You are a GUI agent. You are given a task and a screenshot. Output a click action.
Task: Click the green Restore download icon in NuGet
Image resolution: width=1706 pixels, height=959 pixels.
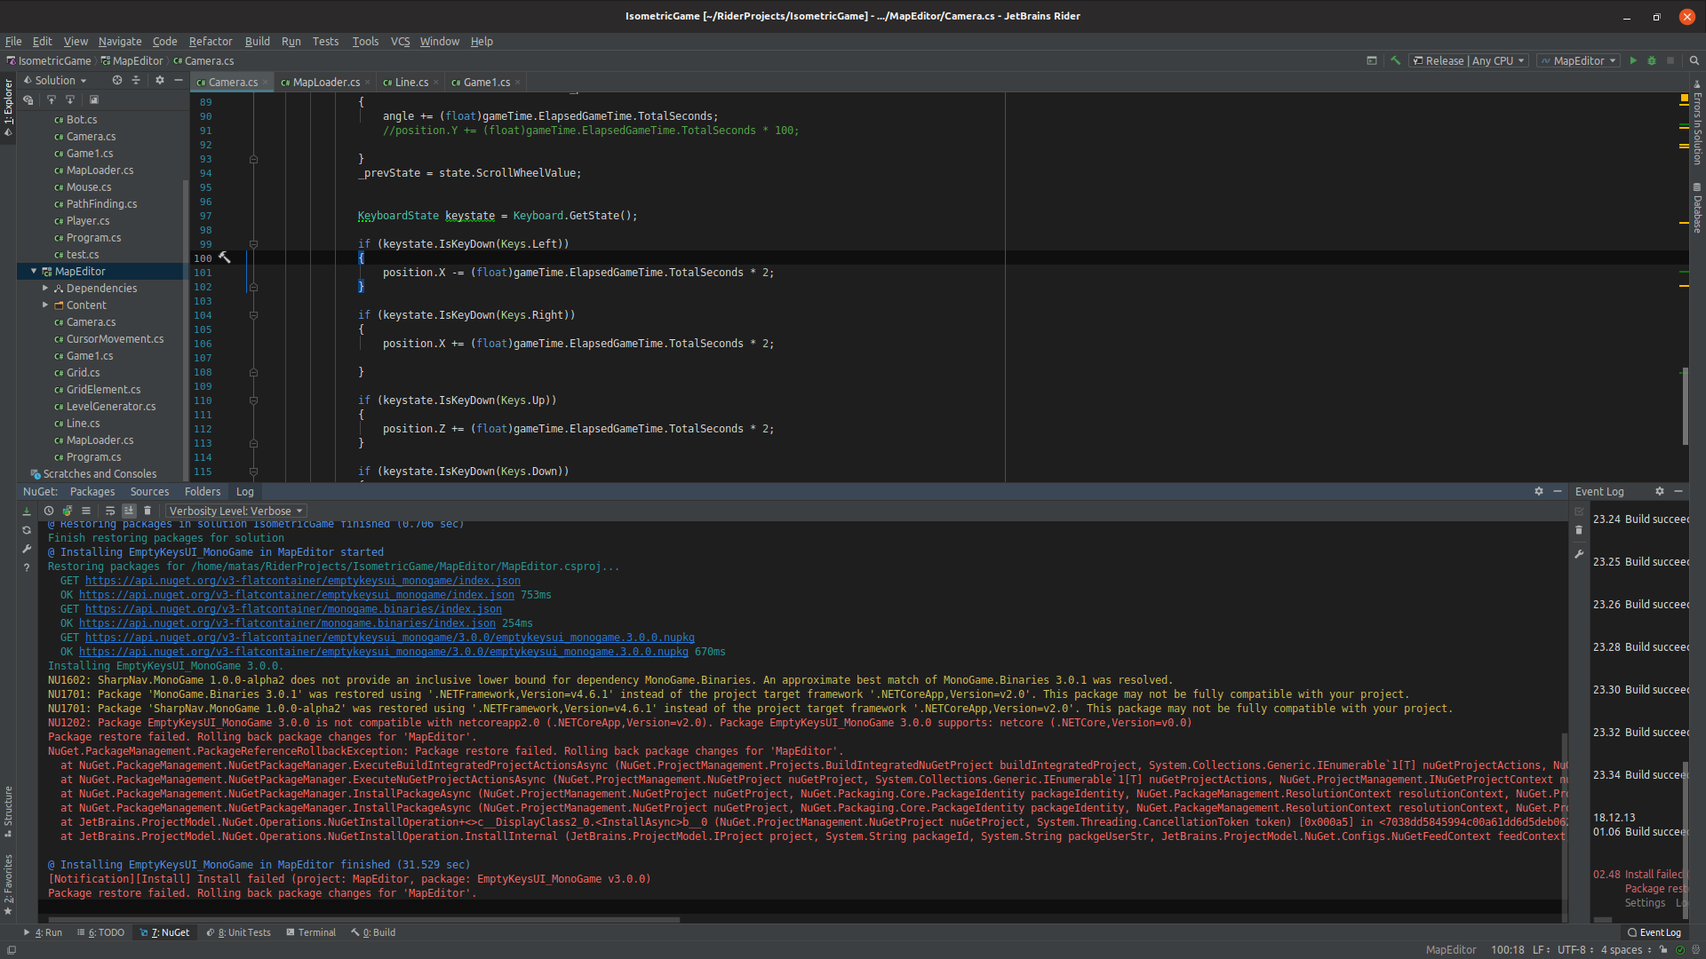pos(27,511)
